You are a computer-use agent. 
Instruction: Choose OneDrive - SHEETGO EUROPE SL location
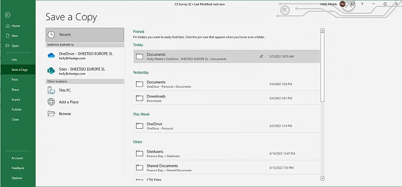(x=85, y=56)
